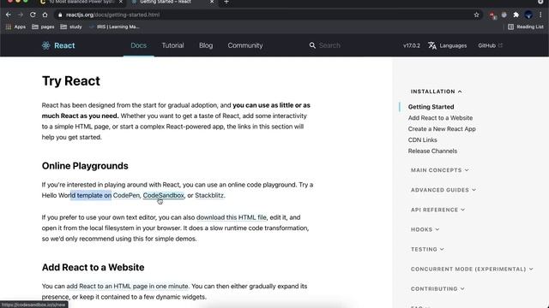
Task: Click add React to an HTML page link
Action: click(127, 286)
